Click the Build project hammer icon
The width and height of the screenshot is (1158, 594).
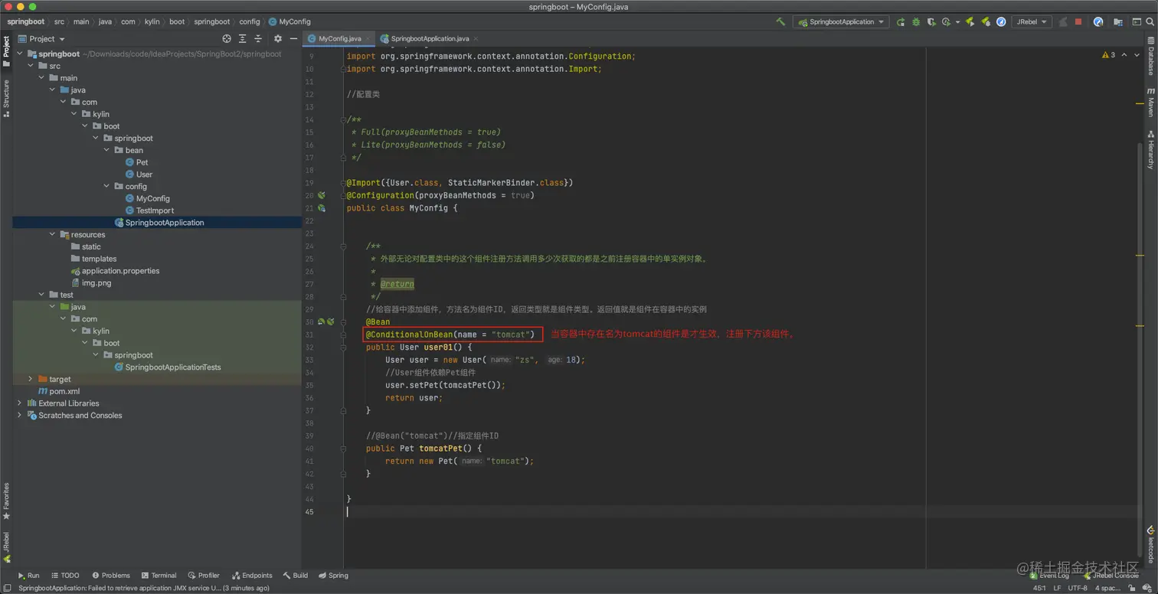tap(780, 22)
